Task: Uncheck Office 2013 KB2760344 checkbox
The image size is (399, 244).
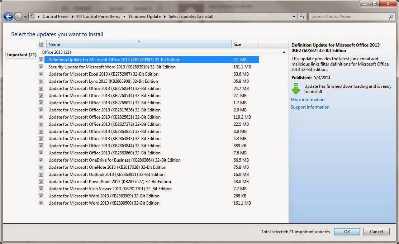Action: [41, 88]
